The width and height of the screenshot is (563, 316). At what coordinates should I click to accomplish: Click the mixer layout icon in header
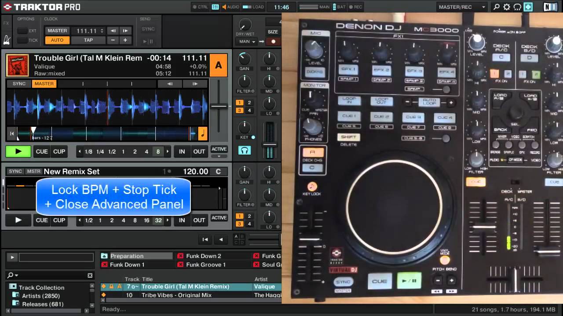215,7
